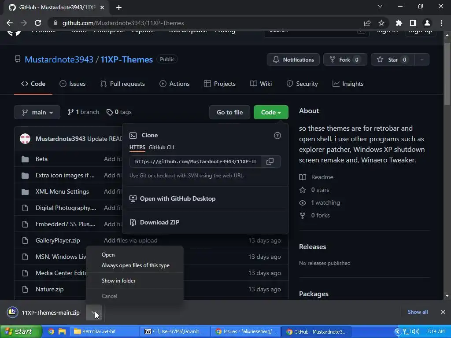View the Security tab

pos(302,84)
